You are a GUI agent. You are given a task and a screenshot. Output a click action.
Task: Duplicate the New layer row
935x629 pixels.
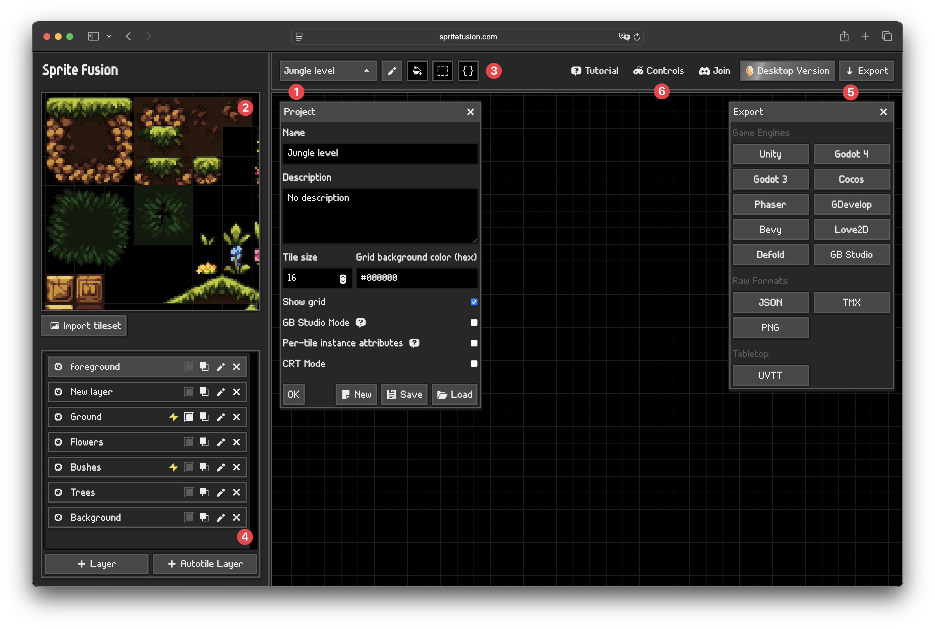click(204, 392)
